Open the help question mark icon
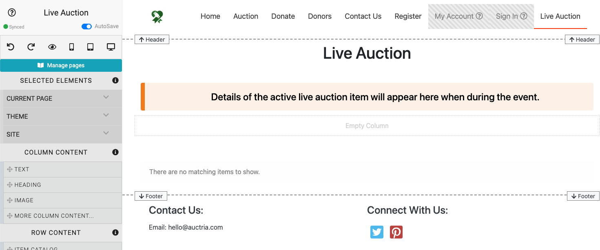 (x=12, y=13)
